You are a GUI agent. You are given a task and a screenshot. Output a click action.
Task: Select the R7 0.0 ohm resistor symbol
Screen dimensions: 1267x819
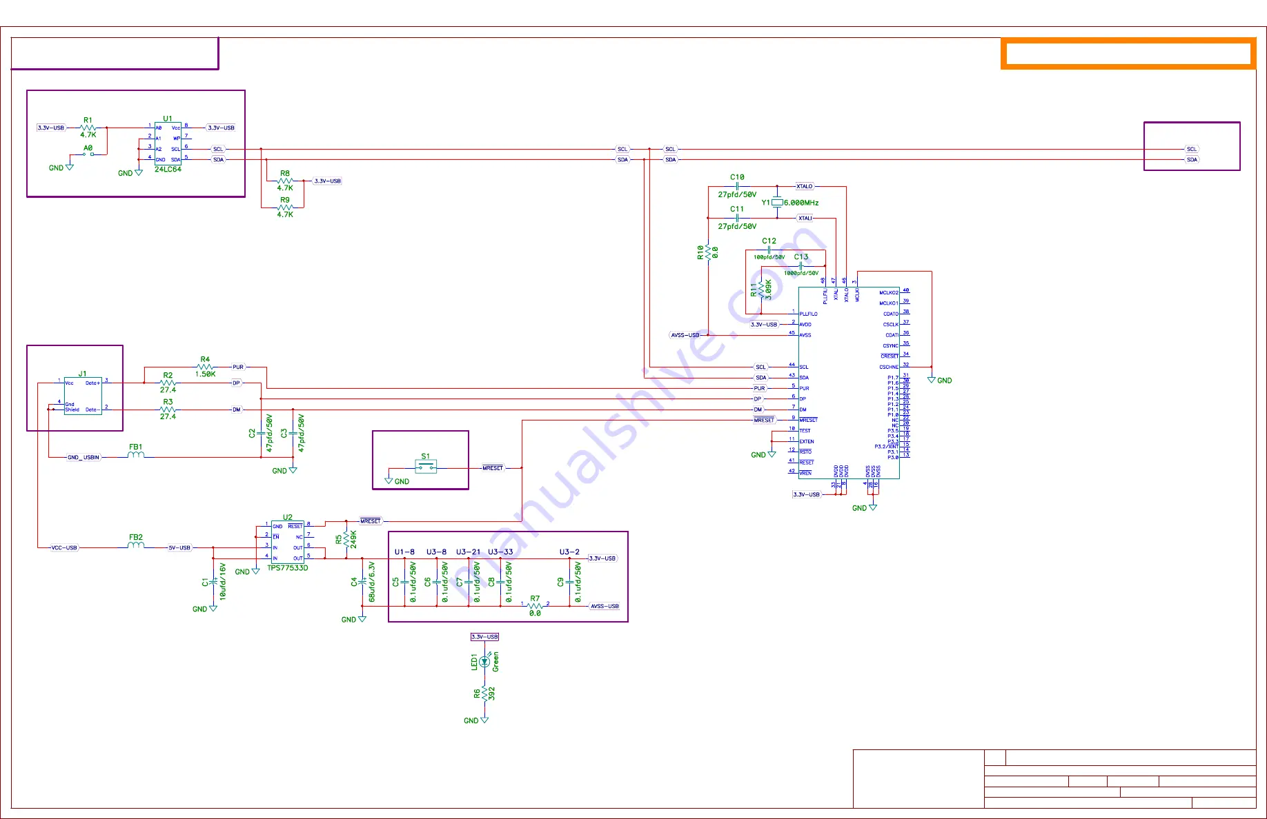pos(535,606)
